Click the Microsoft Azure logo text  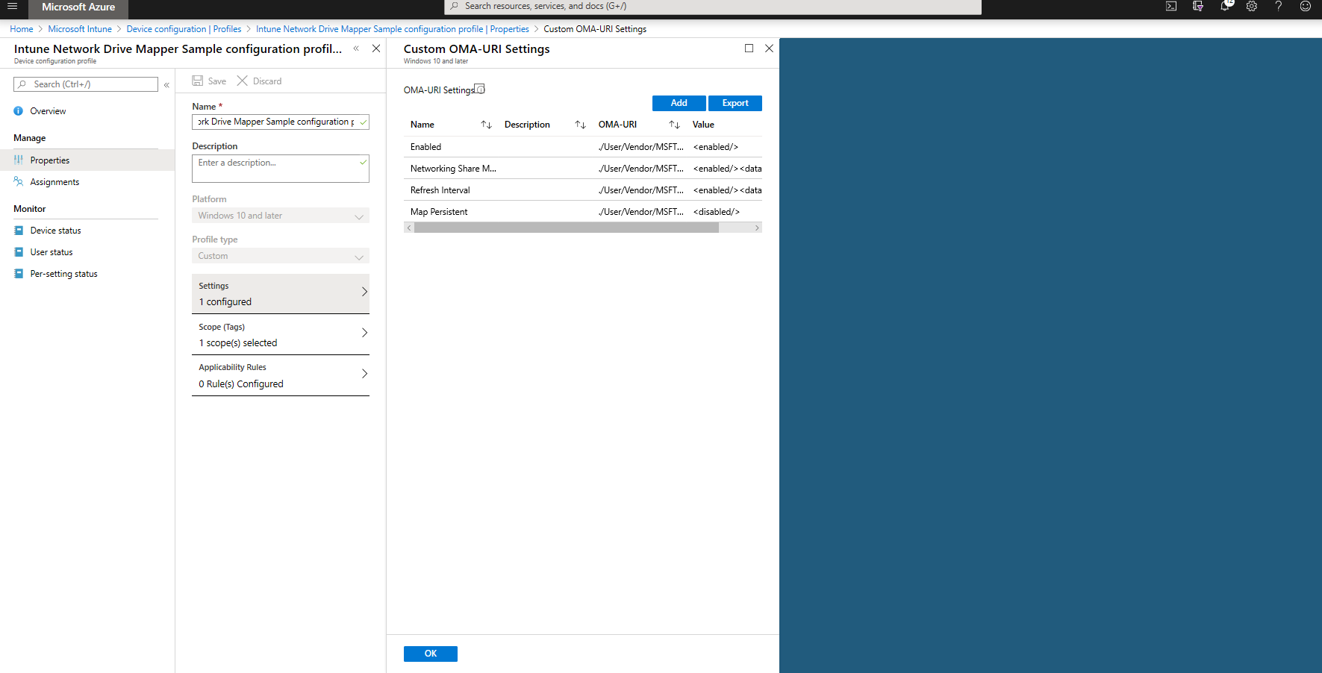78,7
